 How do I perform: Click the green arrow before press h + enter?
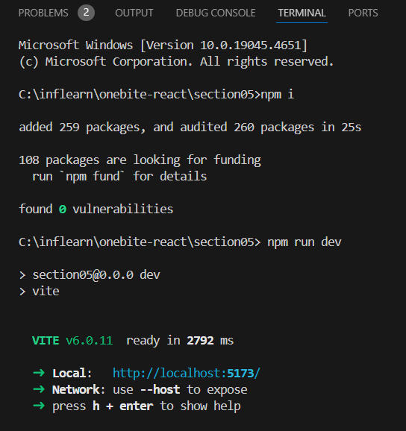[x=39, y=406]
